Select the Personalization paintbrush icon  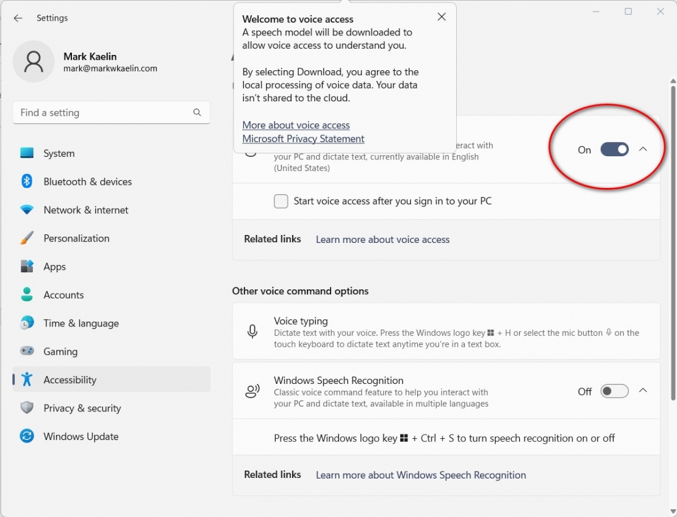tap(26, 238)
